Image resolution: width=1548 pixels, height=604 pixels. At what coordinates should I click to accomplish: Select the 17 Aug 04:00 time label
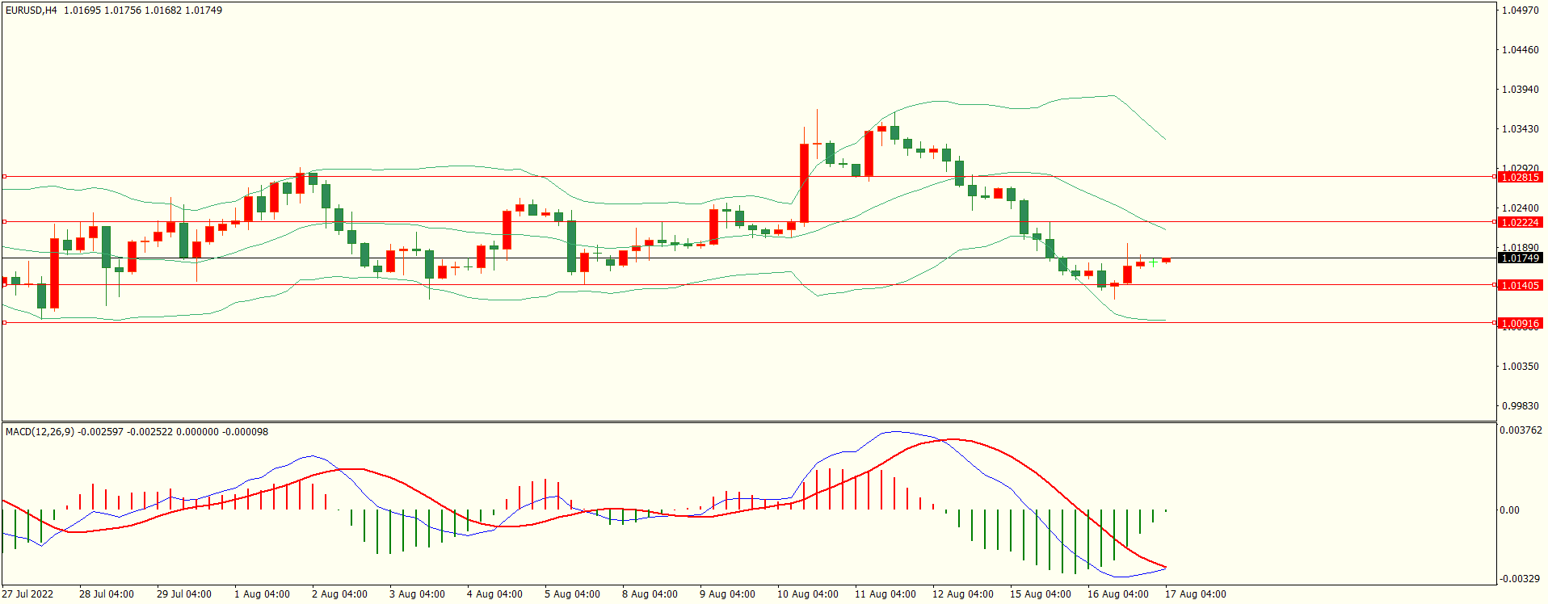[1195, 594]
